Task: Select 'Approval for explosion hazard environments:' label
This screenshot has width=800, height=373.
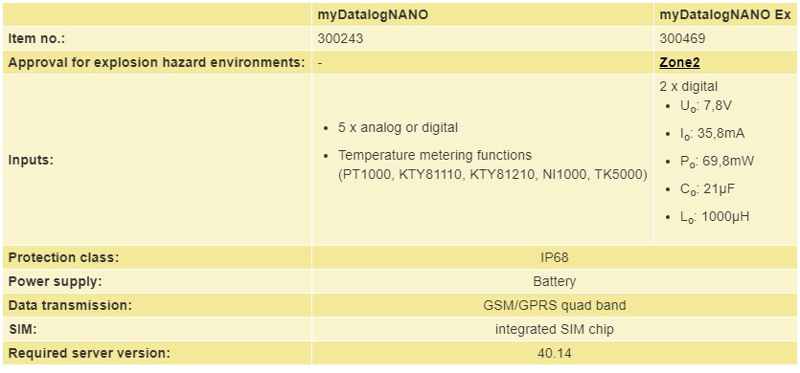Action: 156,63
